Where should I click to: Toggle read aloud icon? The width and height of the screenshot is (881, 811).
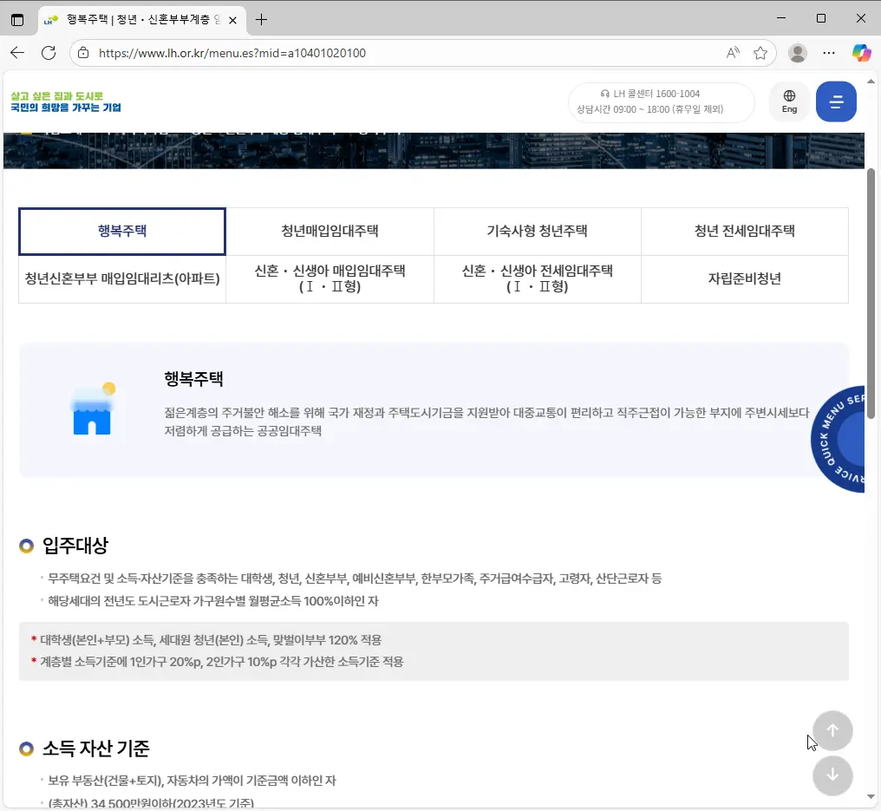coord(733,53)
